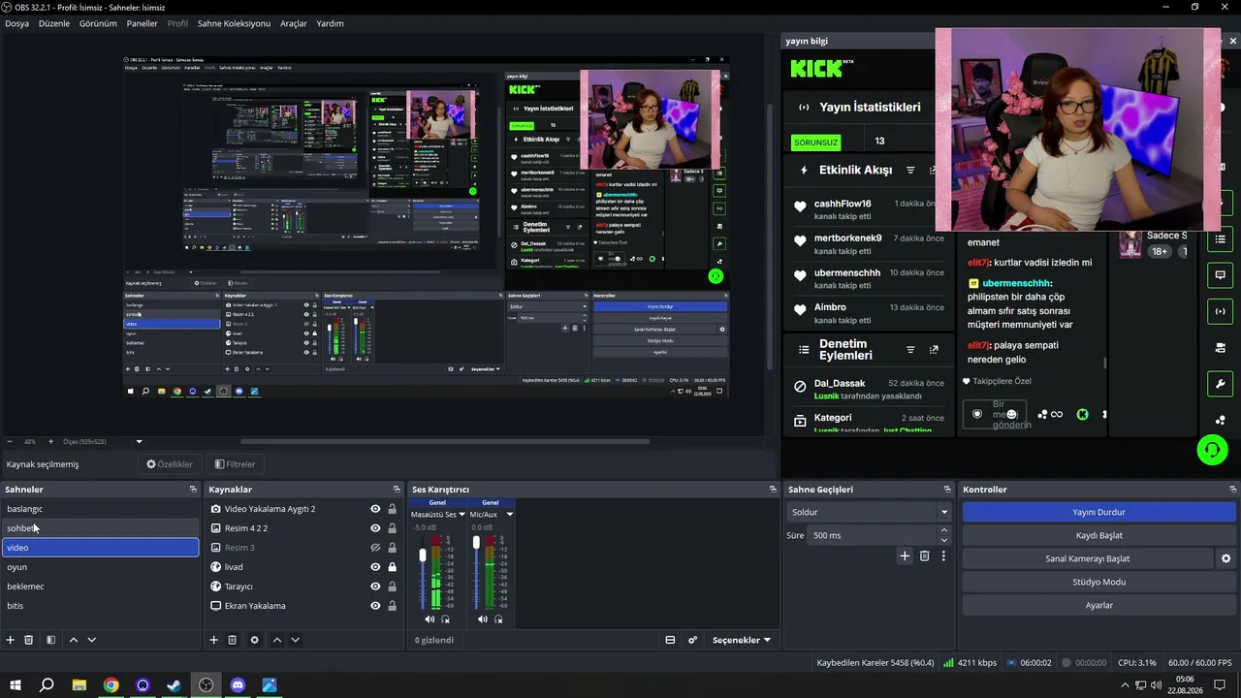
Task: Open source properties gear in Kaynaklar toolbar
Action: click(x=254, y=640)
